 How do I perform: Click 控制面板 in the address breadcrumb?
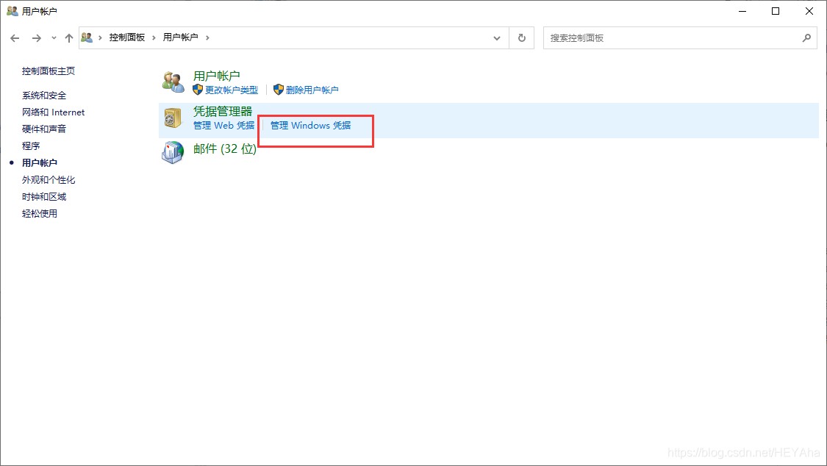click(127, 37)
